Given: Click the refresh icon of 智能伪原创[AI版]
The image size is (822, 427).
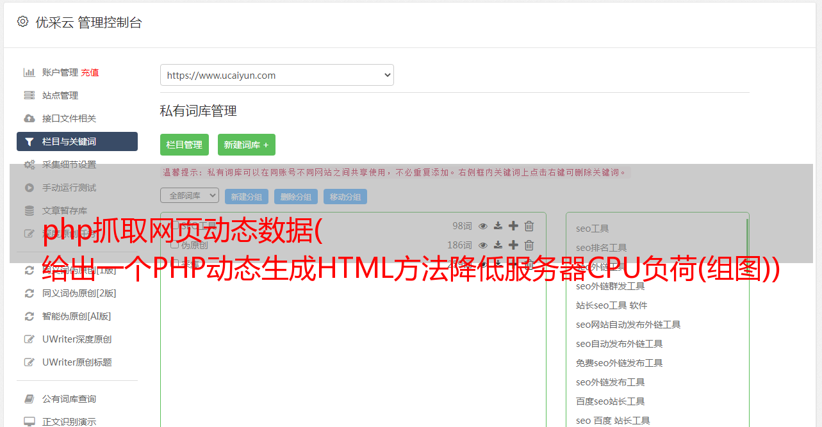Looking at the screenshot, I should point(29,316).
